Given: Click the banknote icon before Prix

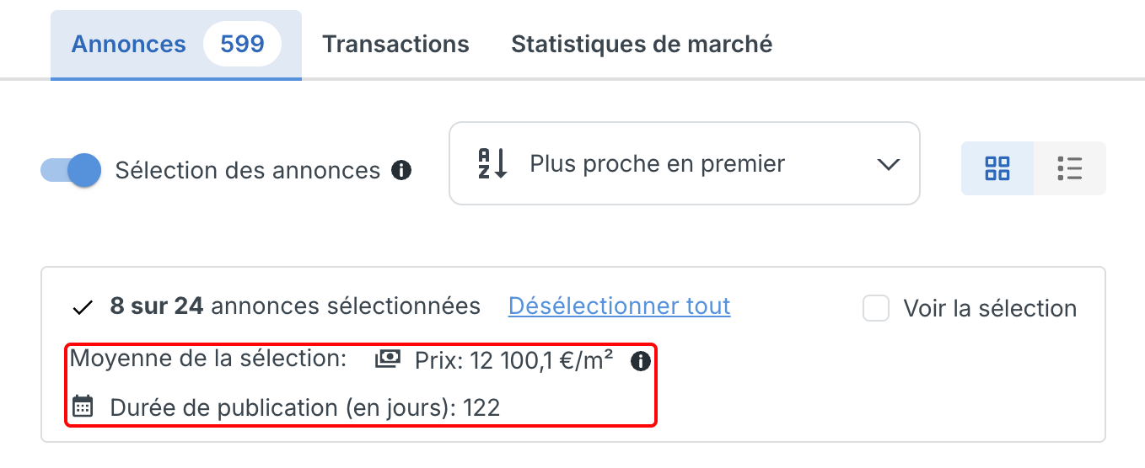Looking at the screenshot, I should click(x=388, y=359).
